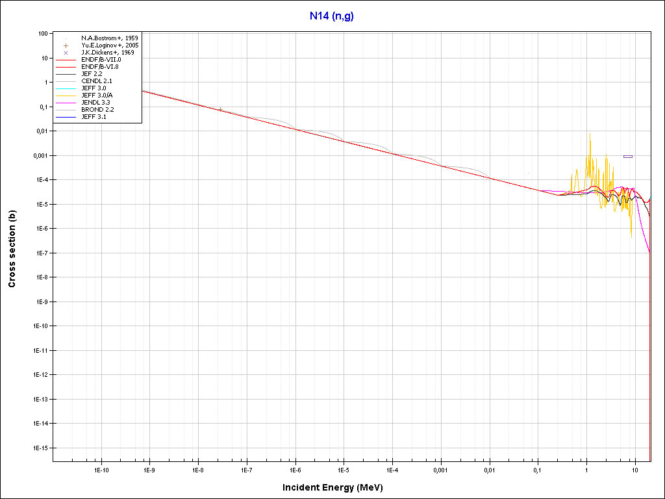This screenshot has height=499, width=665.
Task: Pick the blue JEFF 3.1 line swatch
Action: click(66, 116)
